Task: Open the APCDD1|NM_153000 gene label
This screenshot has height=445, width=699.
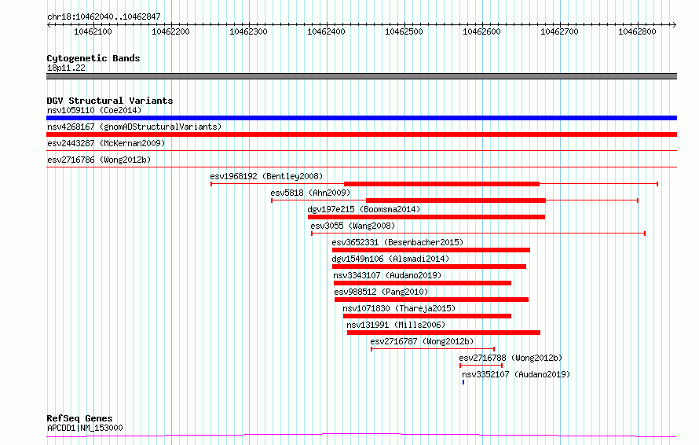Action: pyautogui.click(x=85, y=428)
